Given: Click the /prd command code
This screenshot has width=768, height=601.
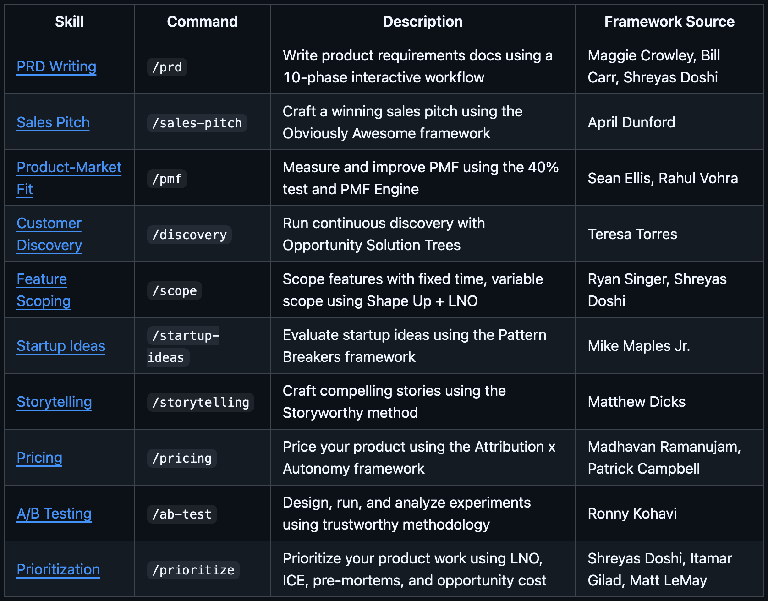Looking at the screenshot, I should click(167, 67).
